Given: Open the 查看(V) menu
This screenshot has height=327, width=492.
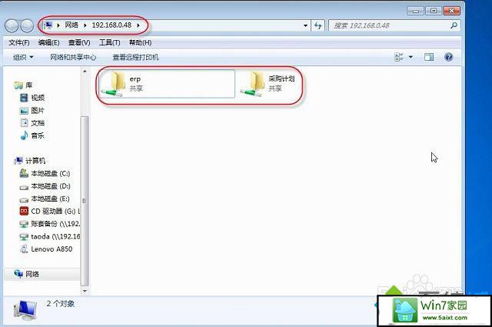Looking at the screenshot, I should [79, 42].
